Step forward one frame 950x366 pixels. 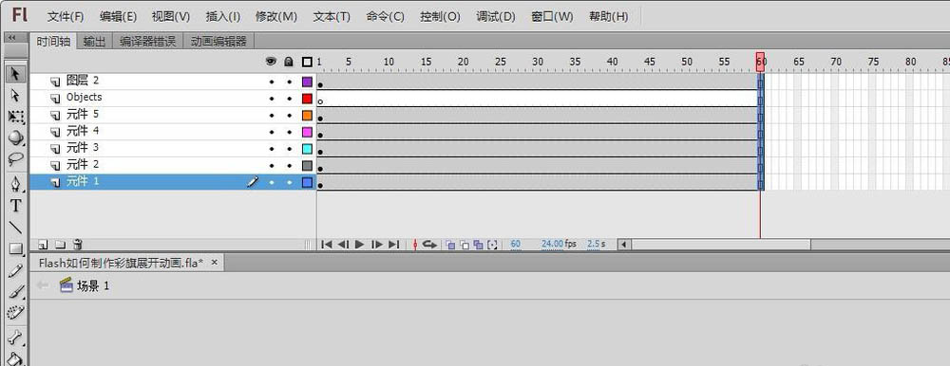377,245
